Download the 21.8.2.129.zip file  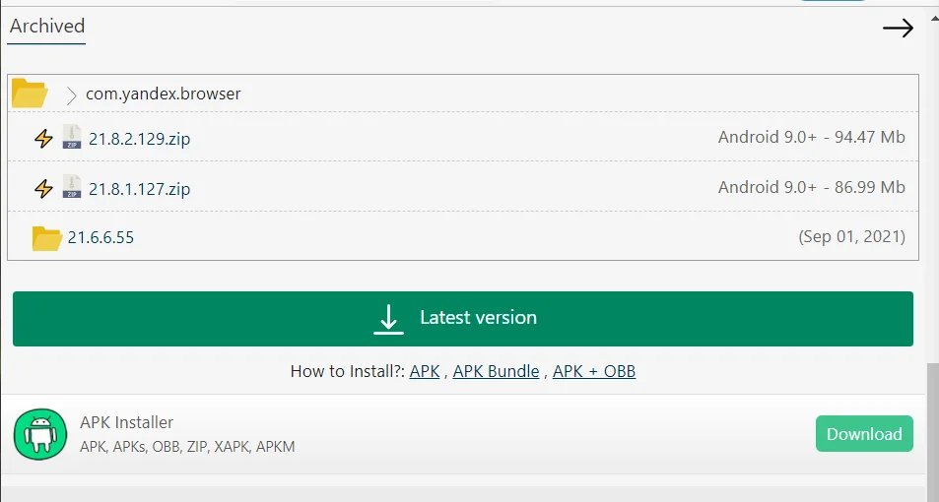tap(140, 139)
